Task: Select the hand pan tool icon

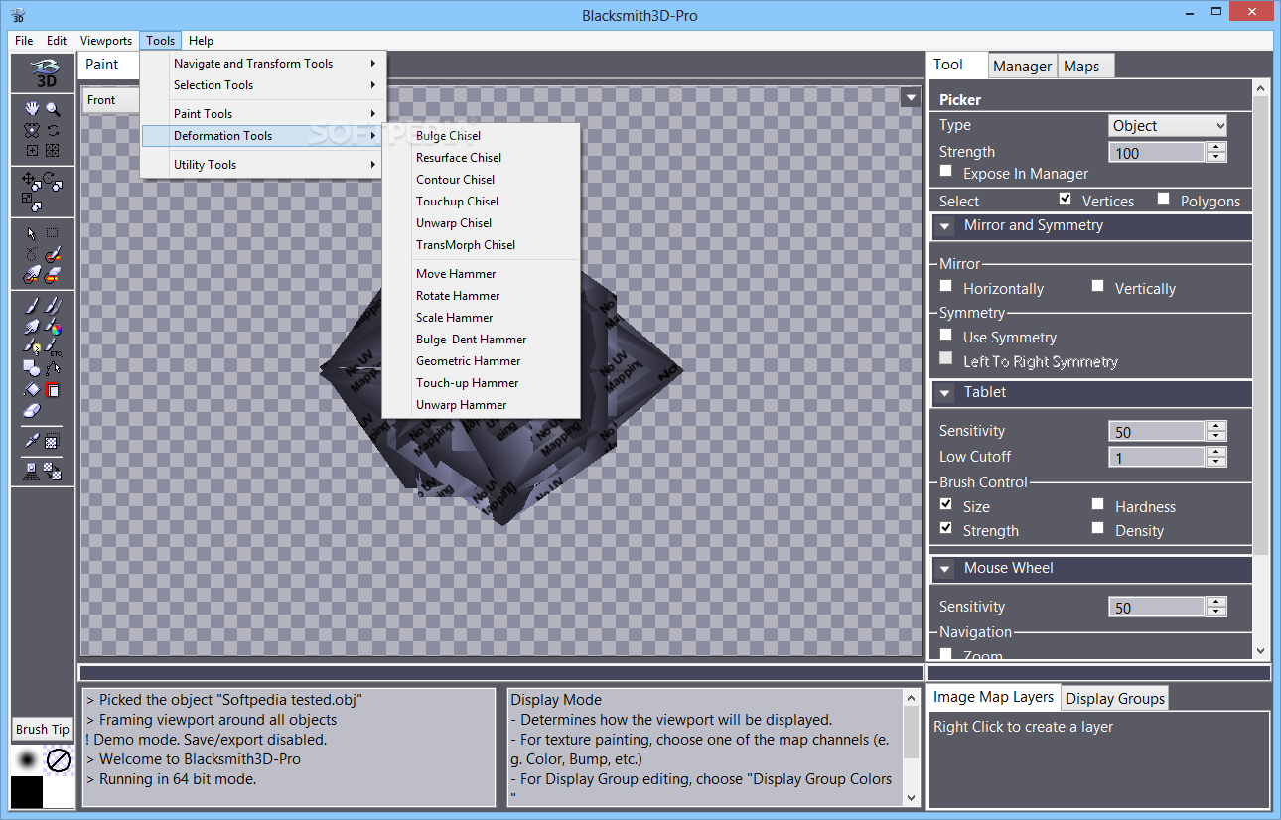Action: coord(30,109)
